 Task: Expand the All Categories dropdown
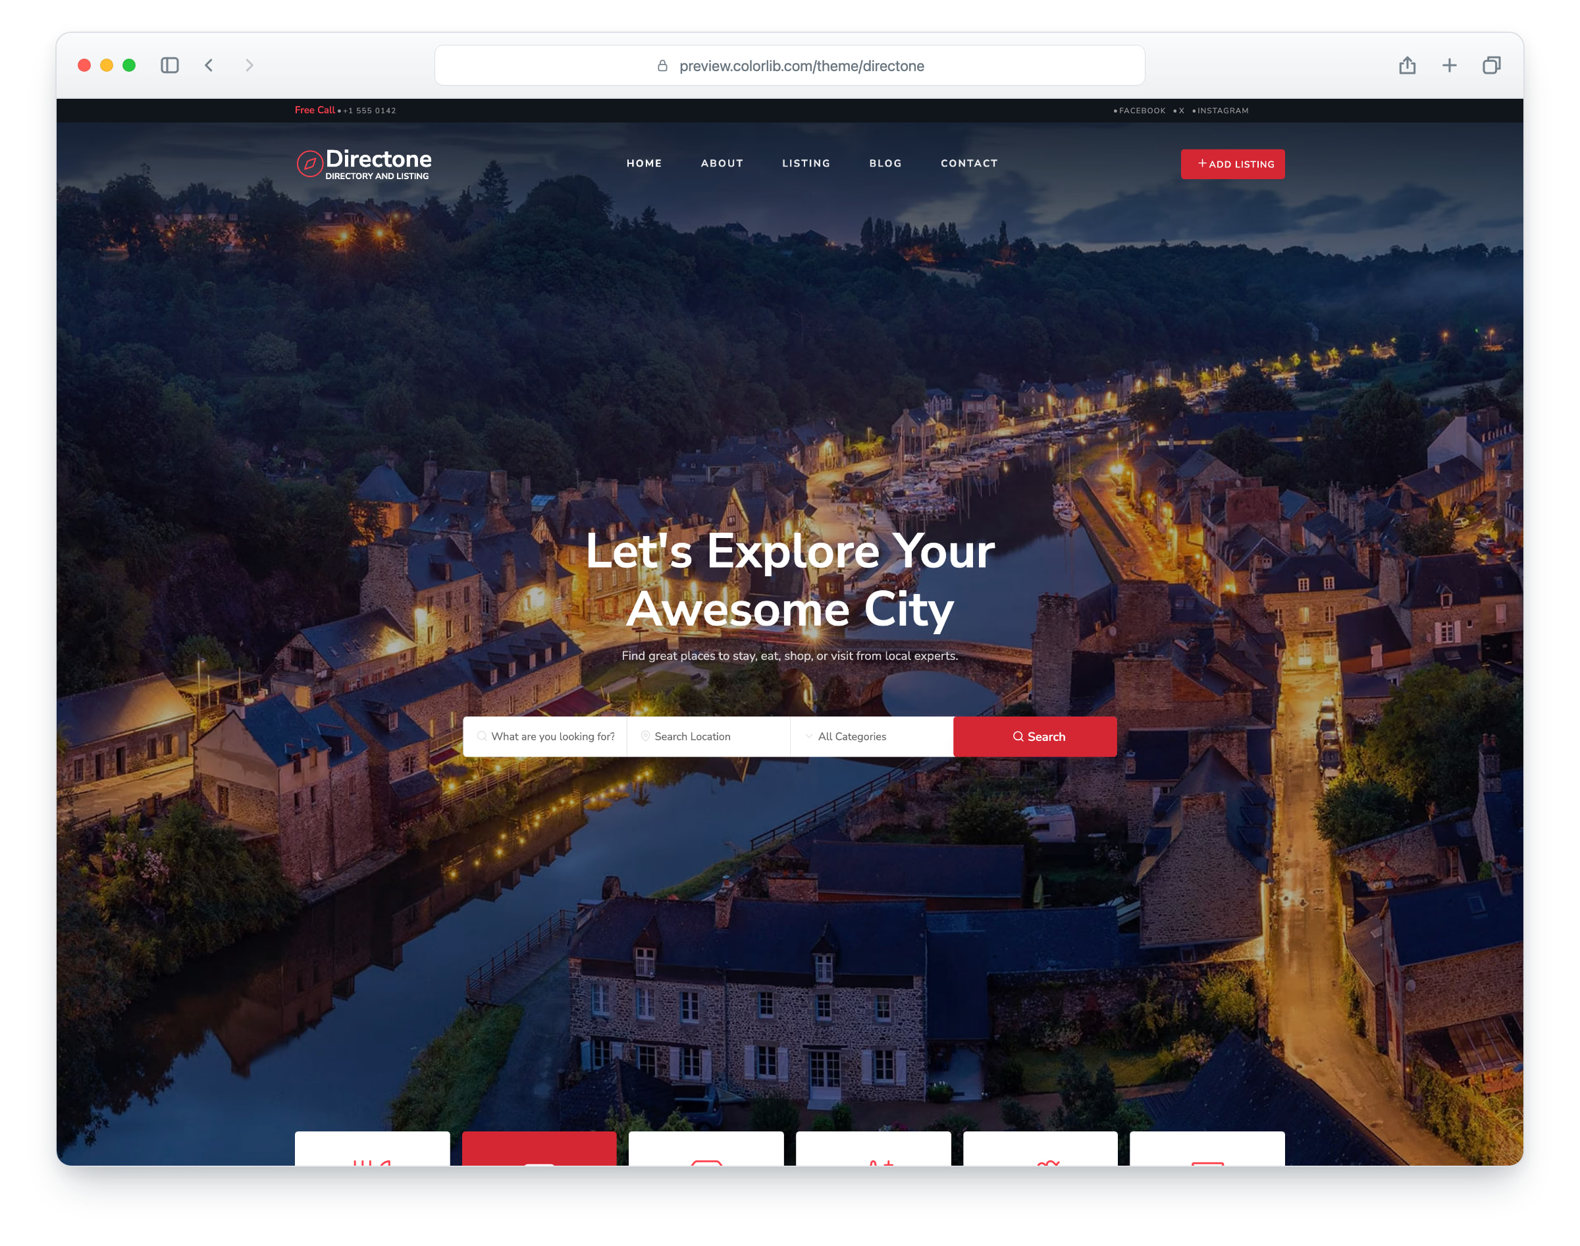coord(871,736)
